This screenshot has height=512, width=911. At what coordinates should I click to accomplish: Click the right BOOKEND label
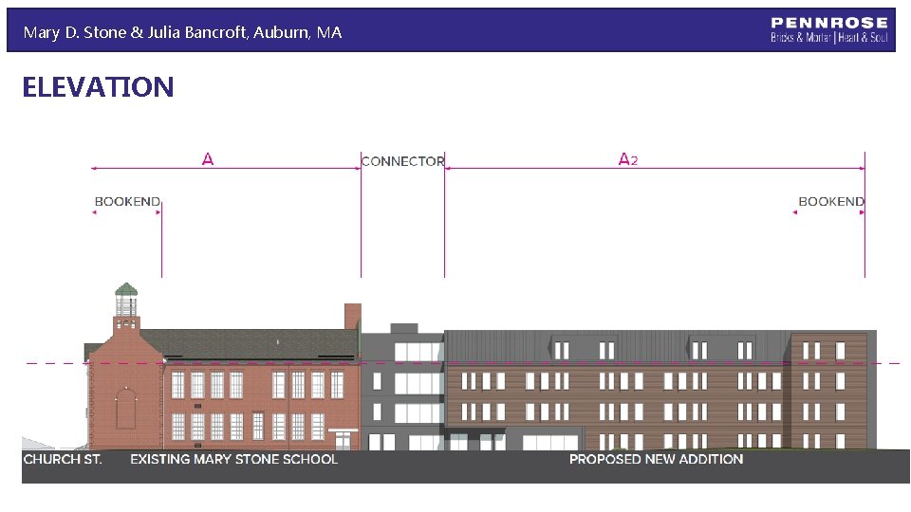(x=831, y=201)
